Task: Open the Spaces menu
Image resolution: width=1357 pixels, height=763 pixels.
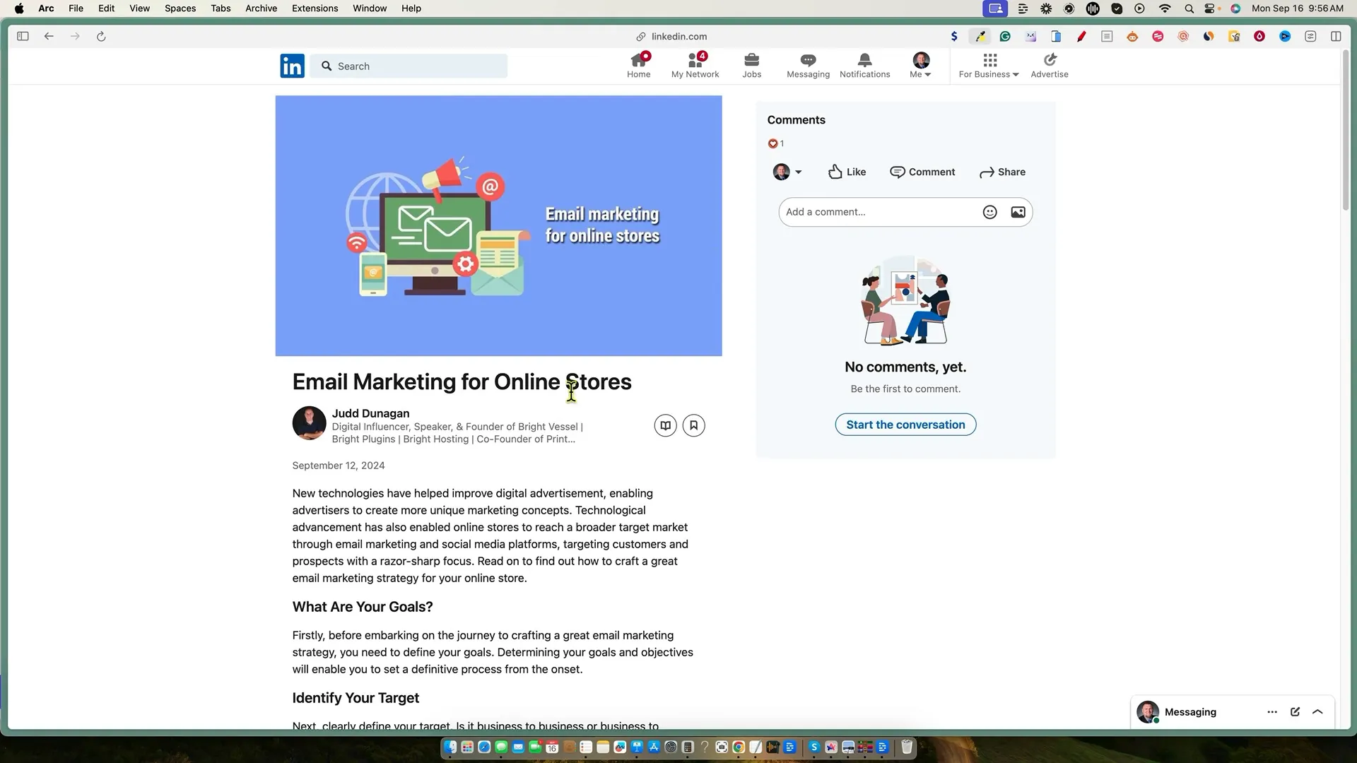Action: point(180,8)
